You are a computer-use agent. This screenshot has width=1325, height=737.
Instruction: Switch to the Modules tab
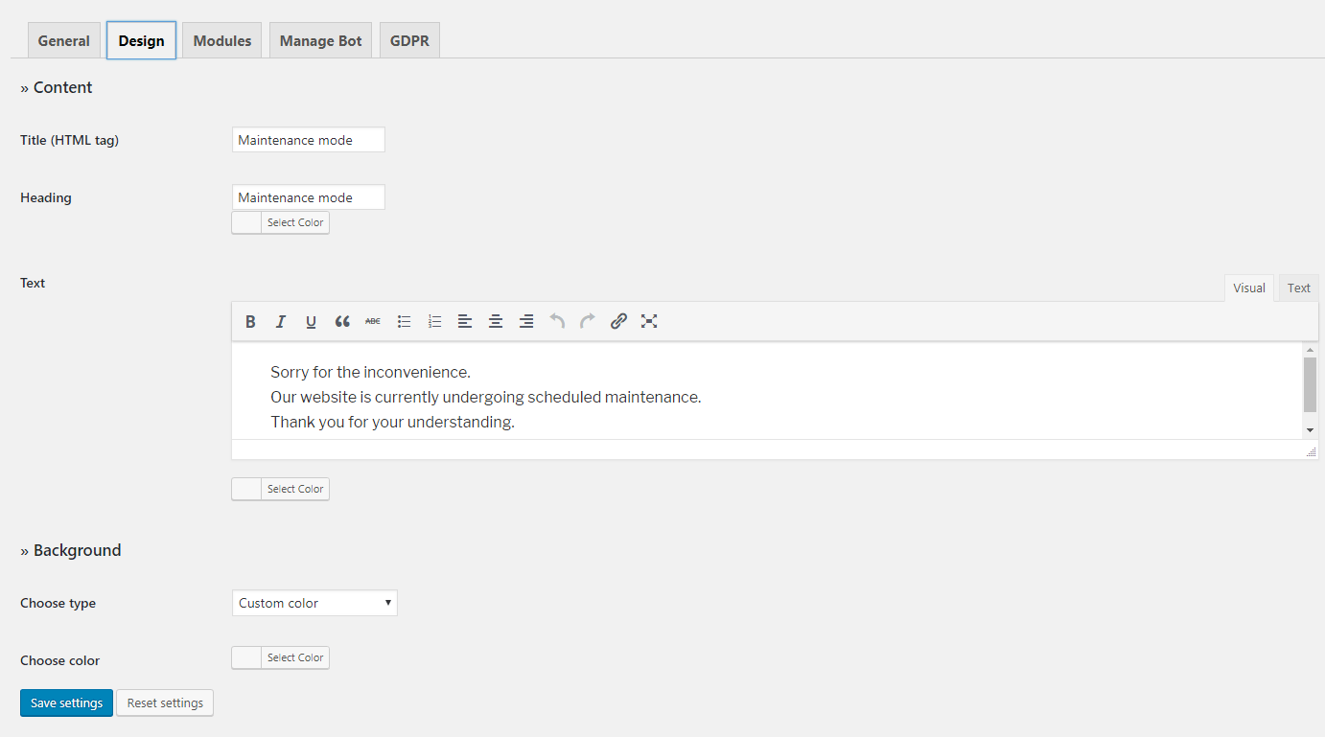tap(221, 41)
